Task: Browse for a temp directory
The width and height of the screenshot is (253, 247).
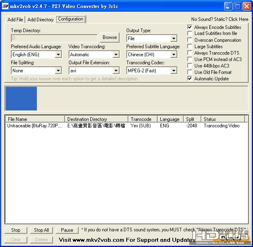Action: pyautogui.click(x=109, y=37)
